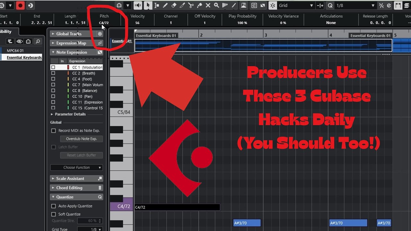The image size is (411, 231).
Task: Click the track list sort icon in Visibility
Action: click(10, 41)
